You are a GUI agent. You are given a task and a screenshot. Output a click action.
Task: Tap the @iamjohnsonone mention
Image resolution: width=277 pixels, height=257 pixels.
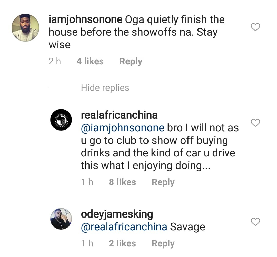click(122, 128)
